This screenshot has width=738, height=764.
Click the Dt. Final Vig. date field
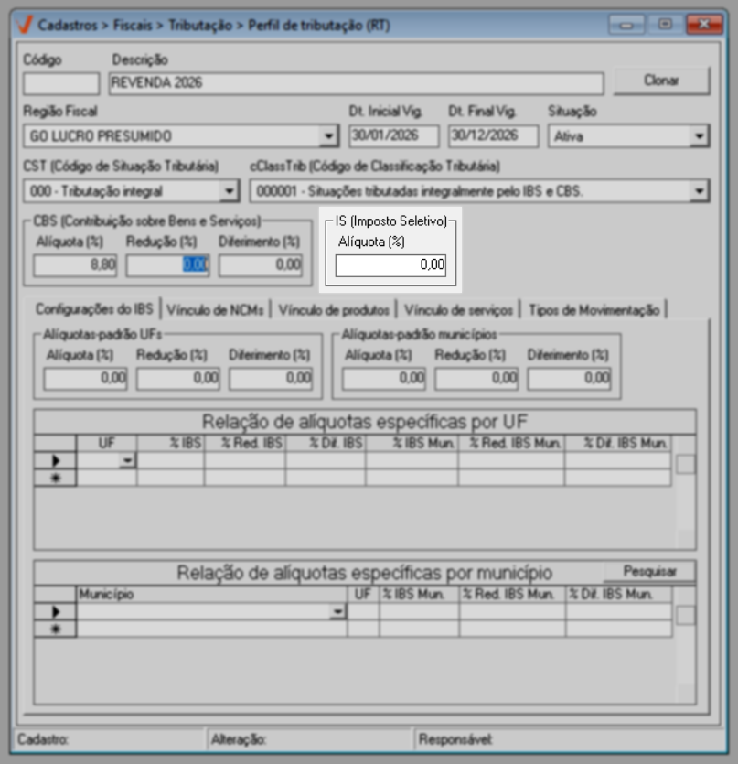(x=493, y=136)
